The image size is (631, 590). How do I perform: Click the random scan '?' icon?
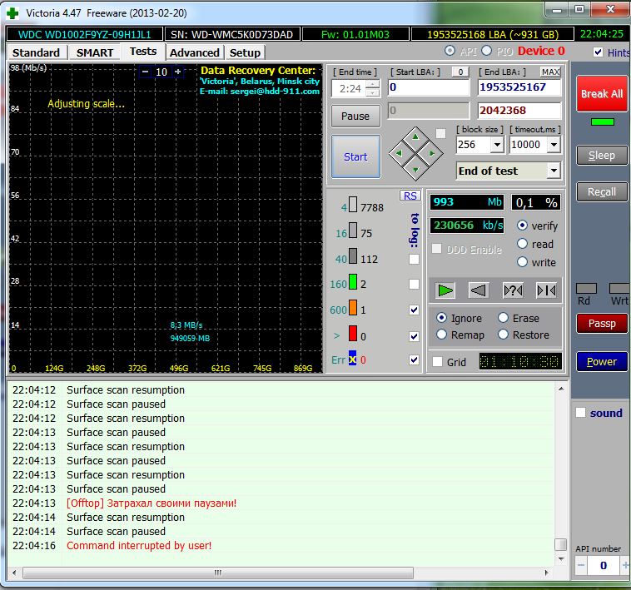[513, 290]
